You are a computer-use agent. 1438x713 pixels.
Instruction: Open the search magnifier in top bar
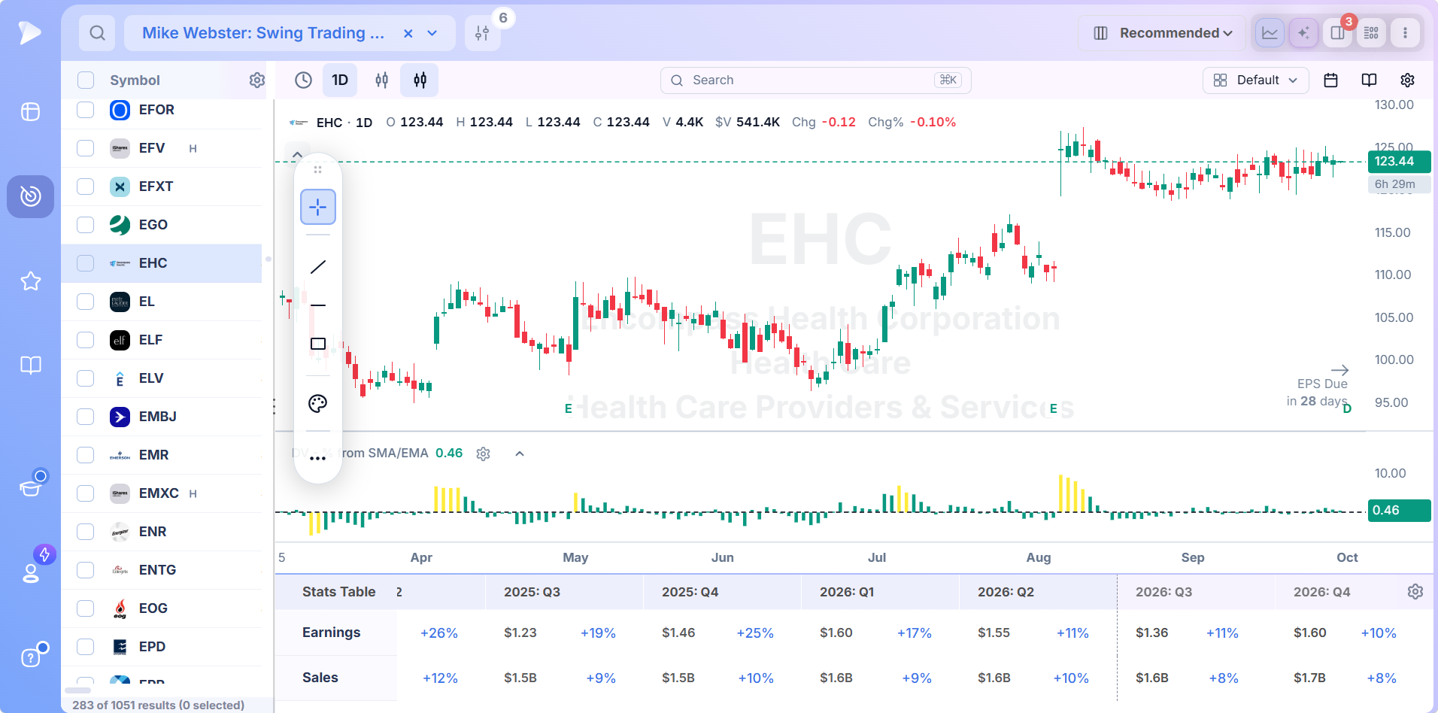[97, 33]
